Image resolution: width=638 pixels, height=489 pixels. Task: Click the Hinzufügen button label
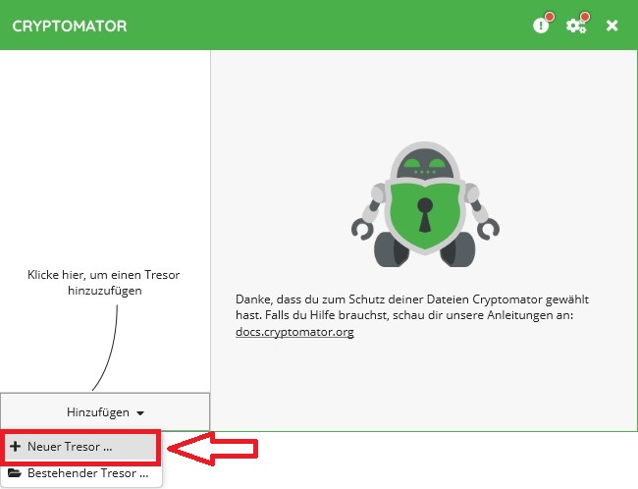pos(98,412)
